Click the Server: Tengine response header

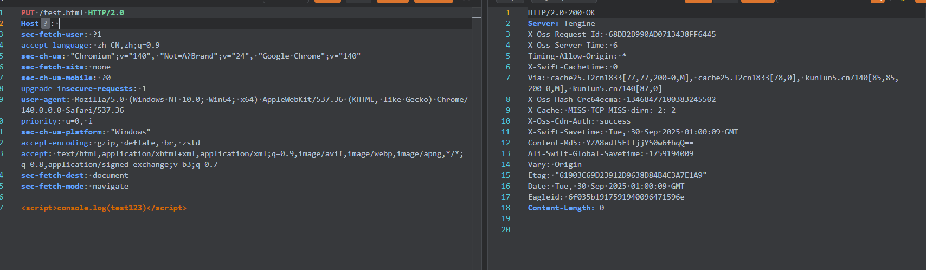click(561, 23)
